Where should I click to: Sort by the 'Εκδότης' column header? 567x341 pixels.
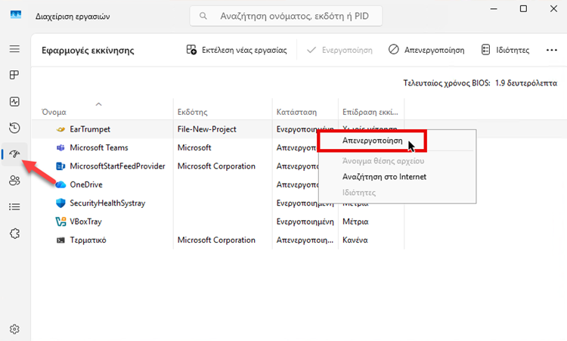[x=192, y=111]
